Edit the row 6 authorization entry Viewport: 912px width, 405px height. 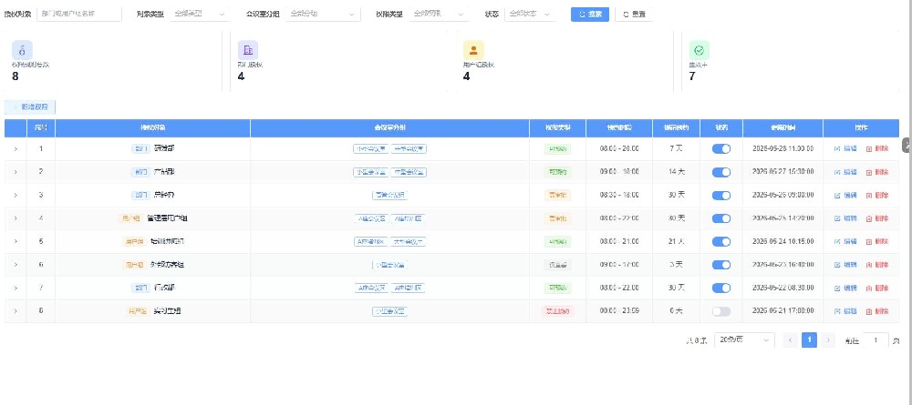coord(845,265)
